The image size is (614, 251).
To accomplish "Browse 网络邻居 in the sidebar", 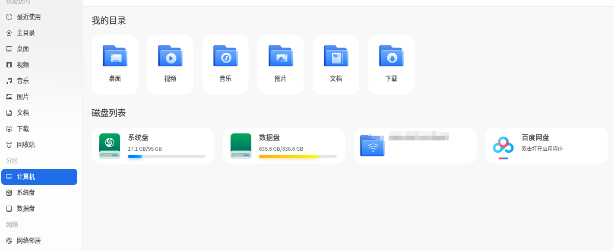I will pyautogui.click(x=39, y=241).
